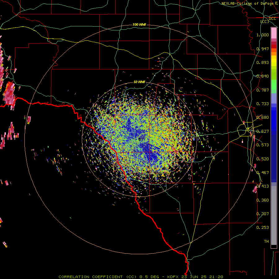Click the bright green segment of the color bar
The height and width of the screenshot is (279, 279).
point(274,85)
